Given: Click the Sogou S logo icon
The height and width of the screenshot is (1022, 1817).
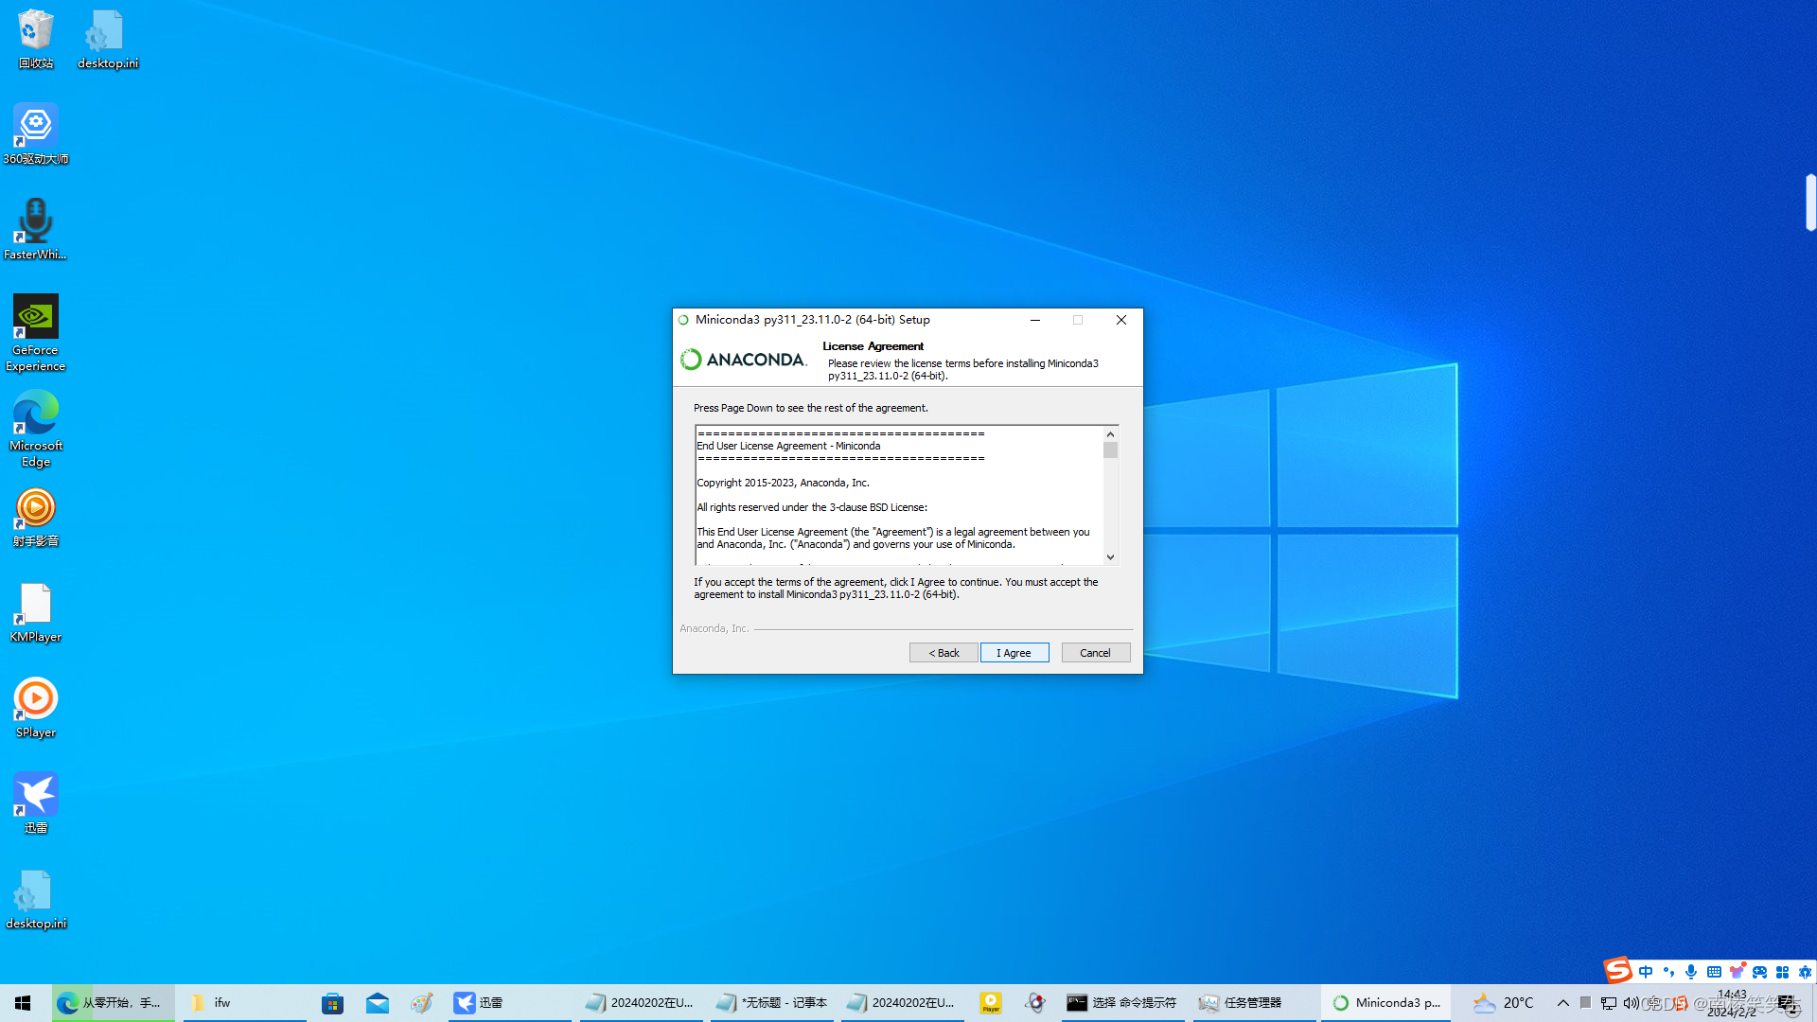Looking at the screenshot, I should point(1617,970).
